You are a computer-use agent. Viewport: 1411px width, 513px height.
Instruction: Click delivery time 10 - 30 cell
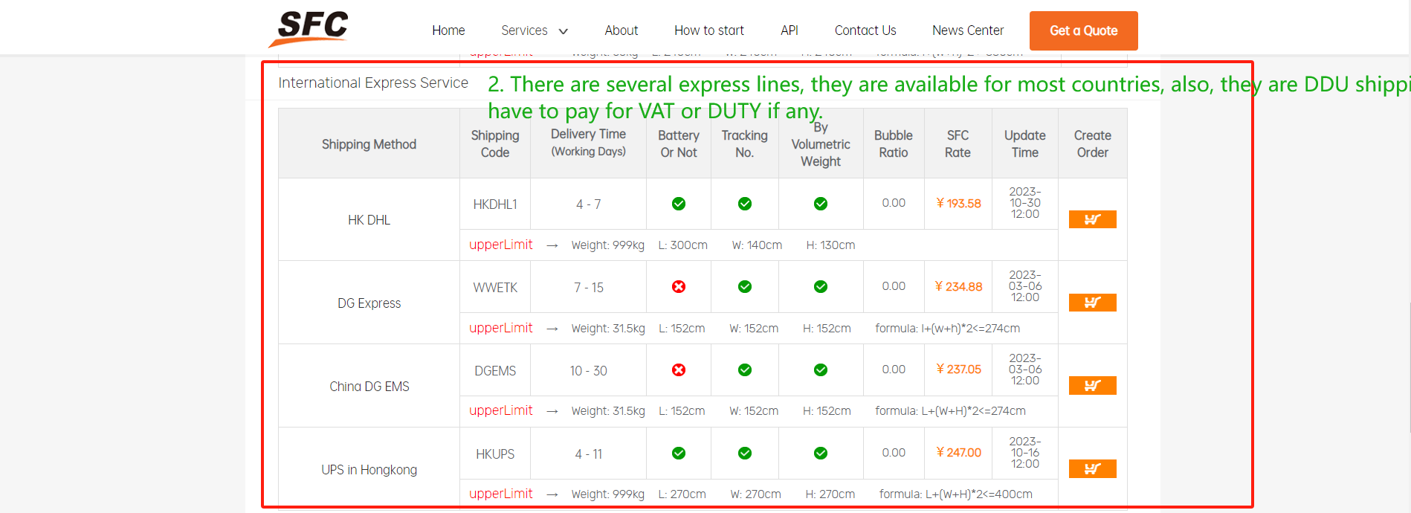point(589,371)
